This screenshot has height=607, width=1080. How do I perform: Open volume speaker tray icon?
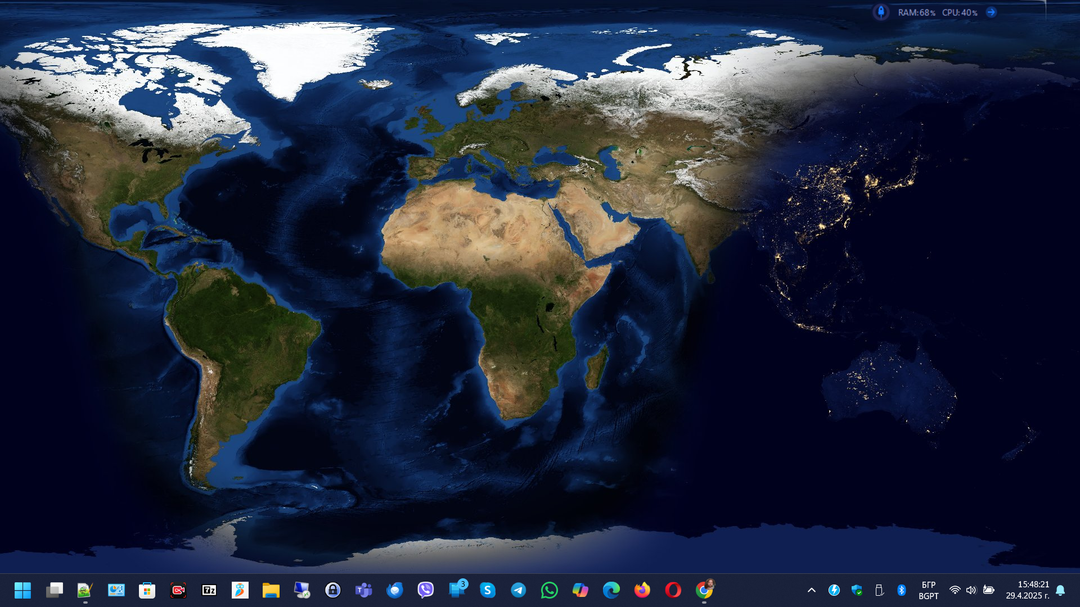point(971,590)
